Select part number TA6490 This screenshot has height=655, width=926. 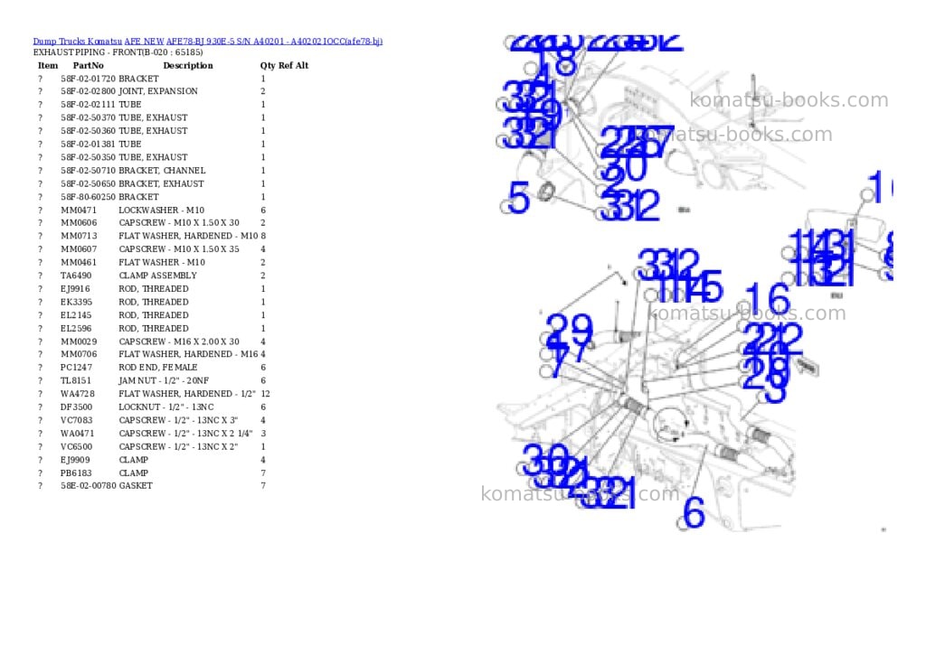76,276
